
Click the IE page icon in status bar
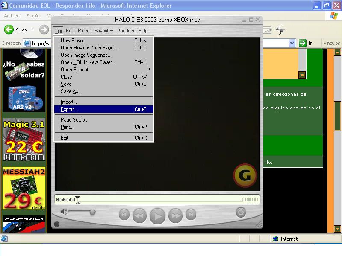[4, 239]
